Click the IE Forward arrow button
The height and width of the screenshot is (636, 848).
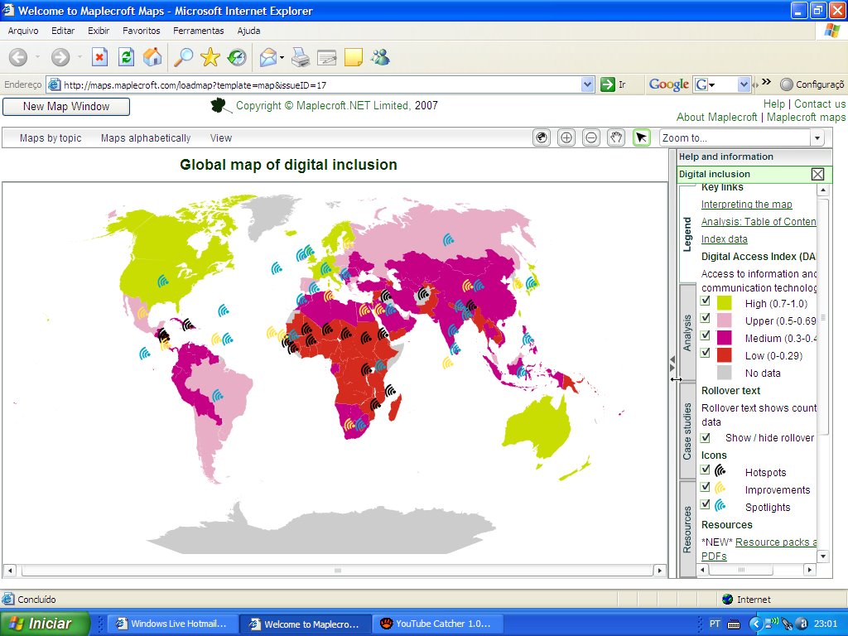60,57
